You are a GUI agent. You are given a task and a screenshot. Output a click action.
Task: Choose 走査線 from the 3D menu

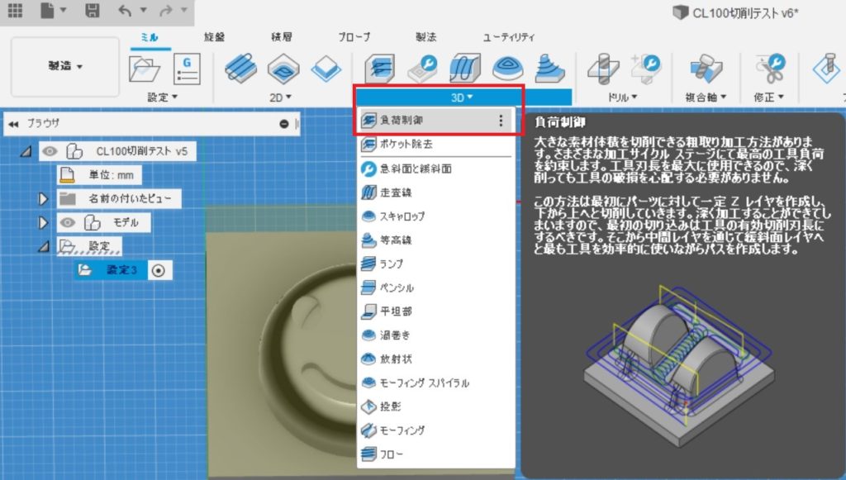(x=436, y=192)
